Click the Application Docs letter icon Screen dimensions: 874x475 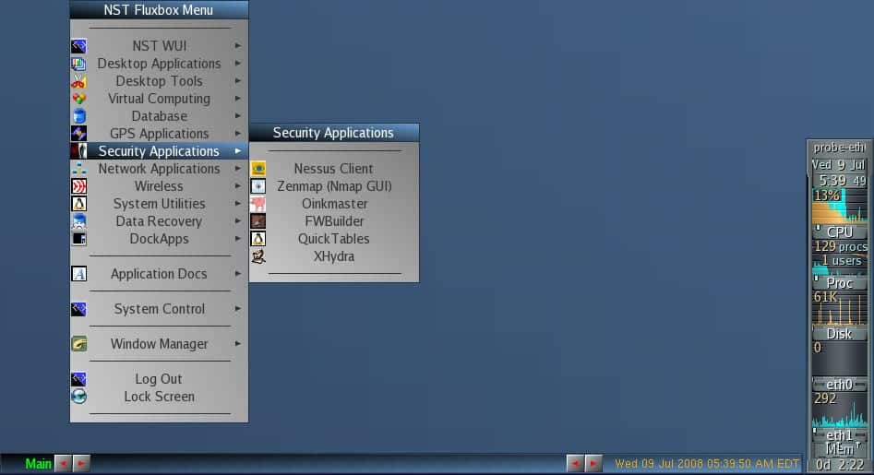pyautogui.click(x=78, y=274)
